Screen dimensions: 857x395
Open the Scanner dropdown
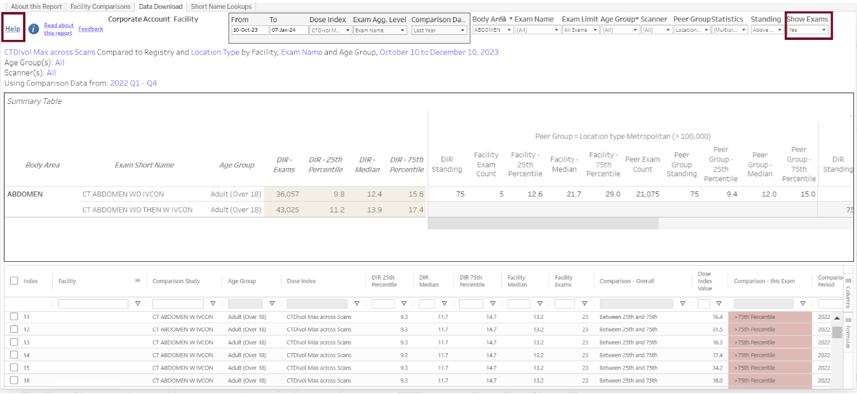click(x=656, y=30)
